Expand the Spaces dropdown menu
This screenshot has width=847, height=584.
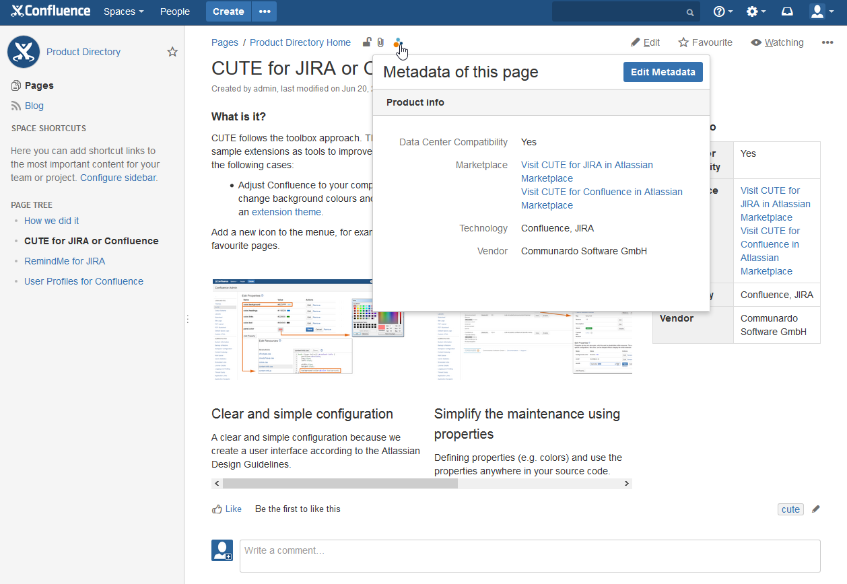pos(123,11)
